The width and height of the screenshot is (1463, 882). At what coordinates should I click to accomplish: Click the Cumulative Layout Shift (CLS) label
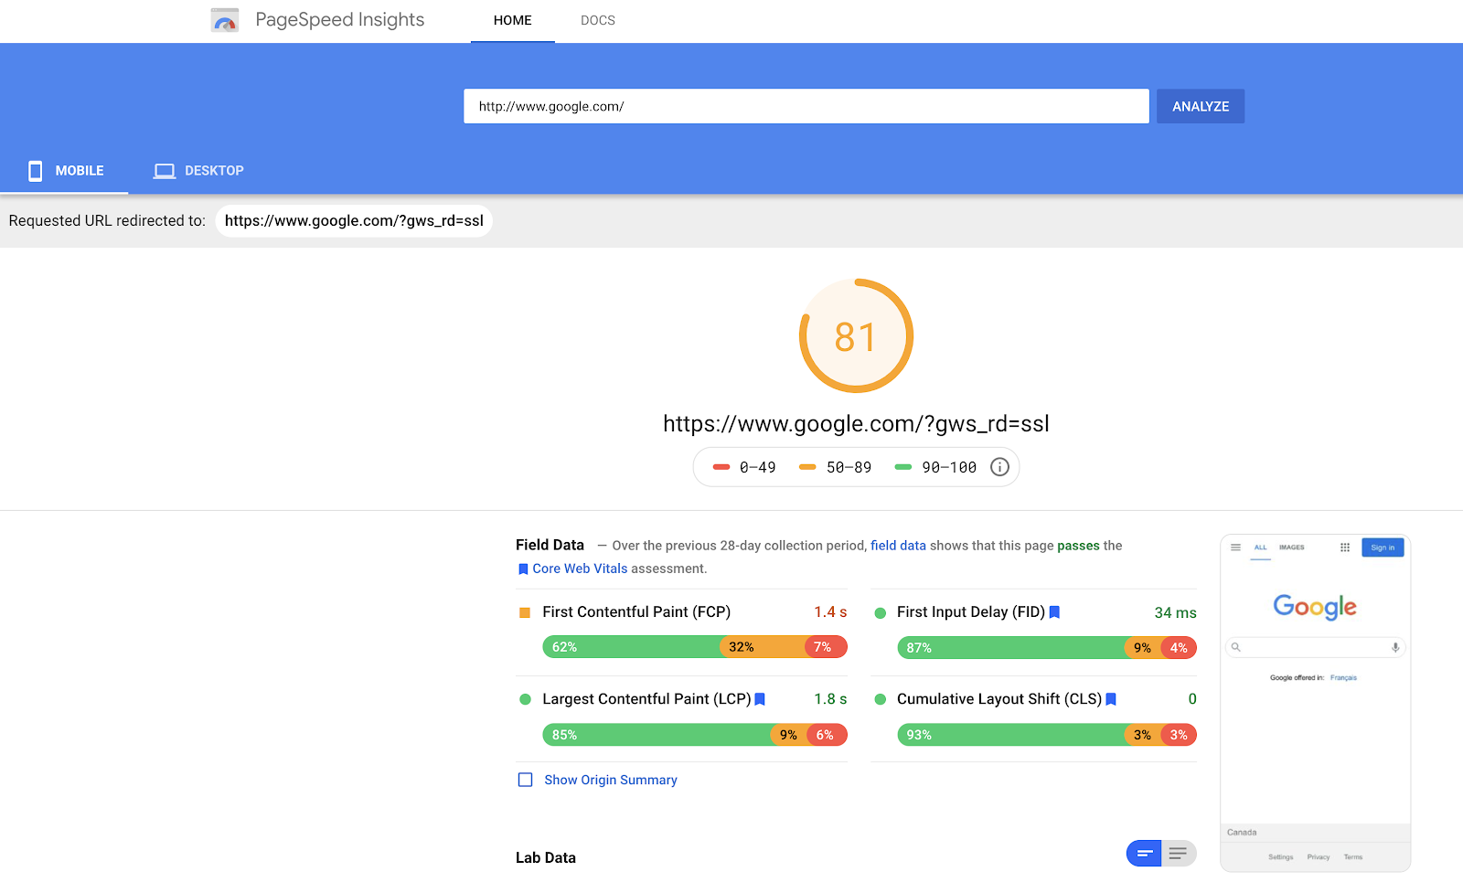tap(999, 699)
